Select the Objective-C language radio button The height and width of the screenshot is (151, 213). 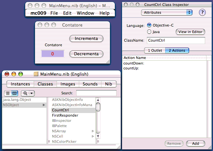click(x=149, y=25)
